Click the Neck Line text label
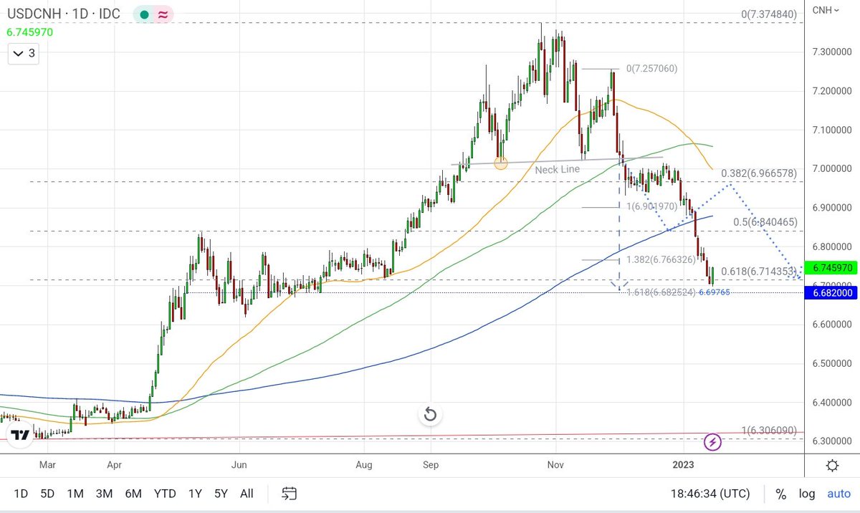Image resolution: width=860 pixels, height=513 pixels. tap(557, 170)
